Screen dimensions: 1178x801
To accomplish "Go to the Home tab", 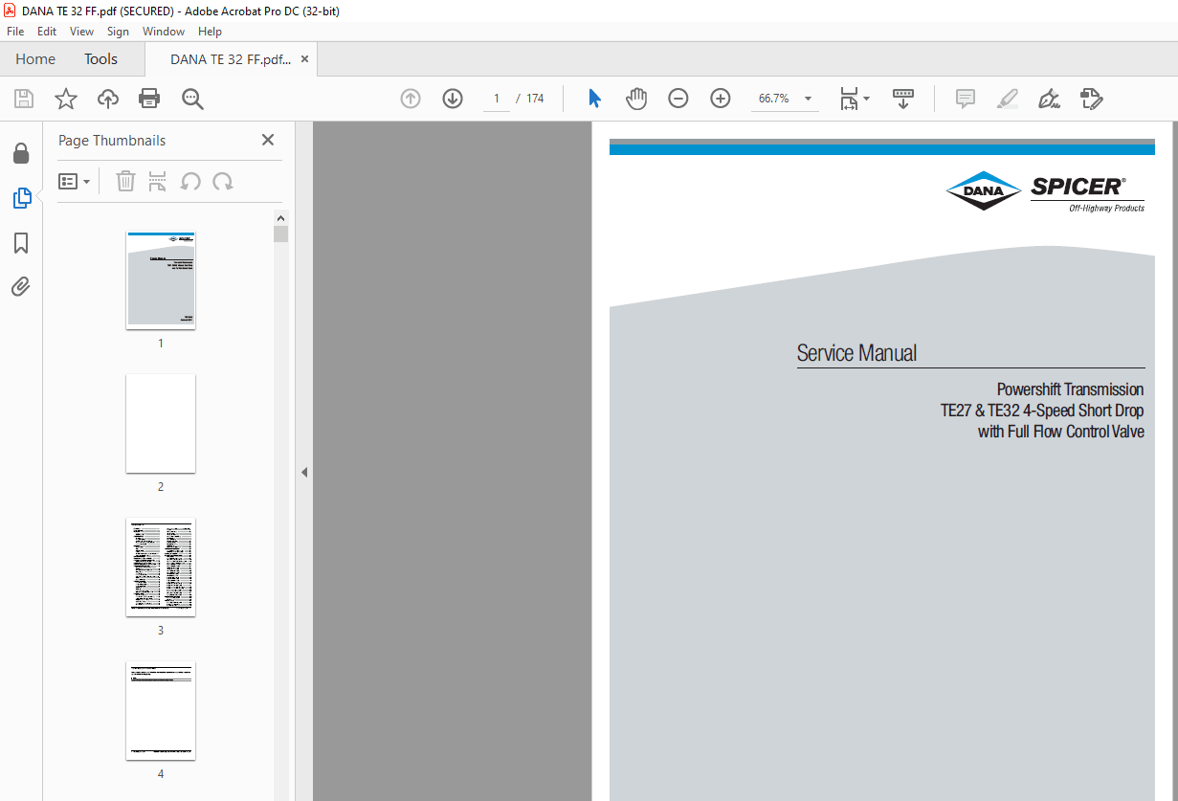I will coord(35,59).
